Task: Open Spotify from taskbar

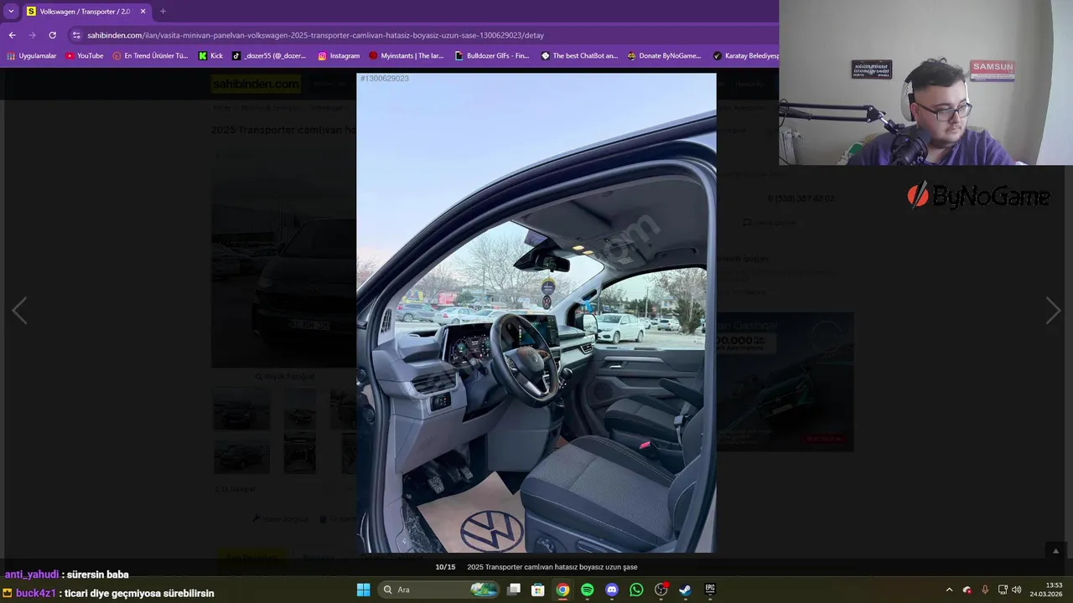Action: [587, 590]
